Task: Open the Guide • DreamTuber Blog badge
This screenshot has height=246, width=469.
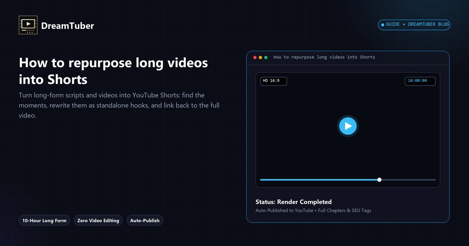Action: tap(414, 25)
